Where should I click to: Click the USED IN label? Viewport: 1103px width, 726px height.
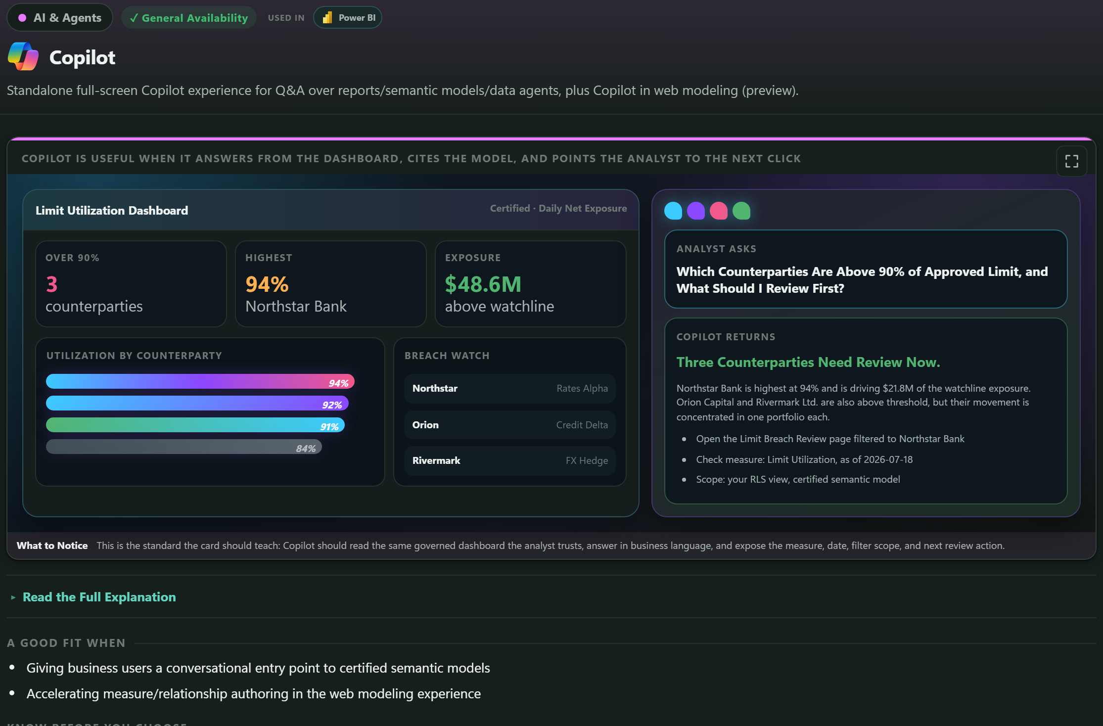click(x=286, y=18)
